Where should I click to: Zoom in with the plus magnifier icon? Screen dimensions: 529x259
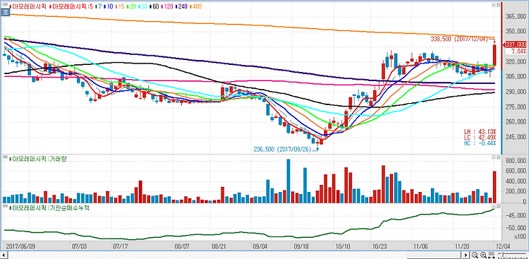483,255
